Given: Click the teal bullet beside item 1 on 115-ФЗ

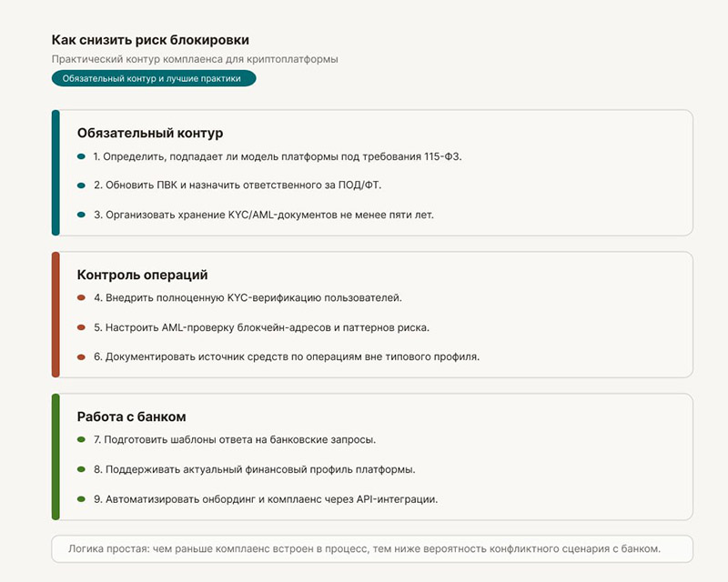Looking at the screenshot, I should click(81, 156).
